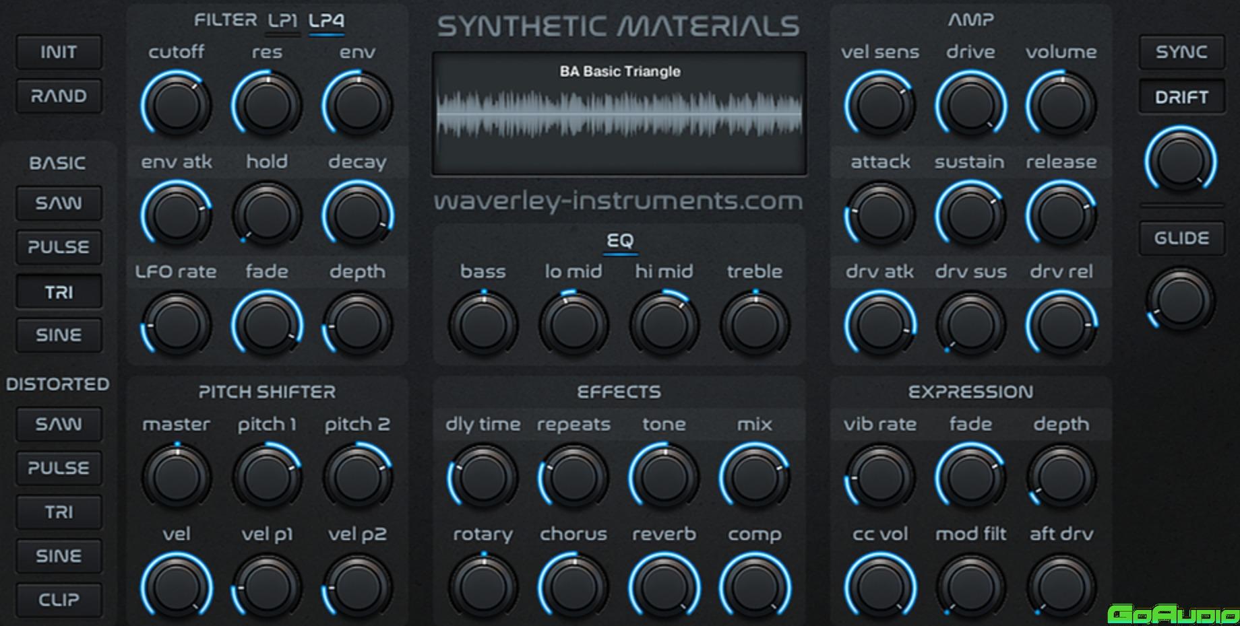This screenshot has height=626, width=1240.
Task: Click the filter decay knob
Action: [x=357, y=215]
